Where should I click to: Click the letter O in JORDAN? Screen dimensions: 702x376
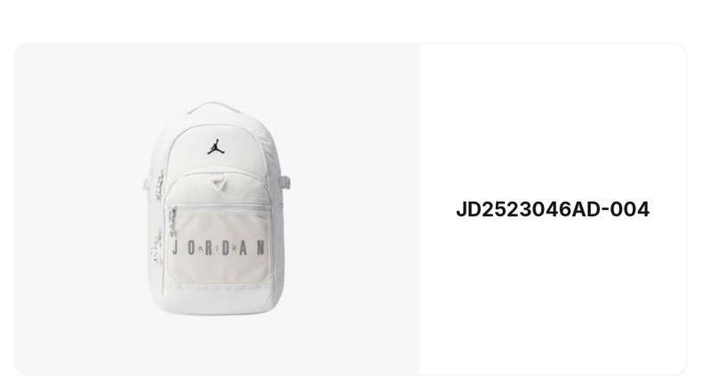tap(192, 247)
